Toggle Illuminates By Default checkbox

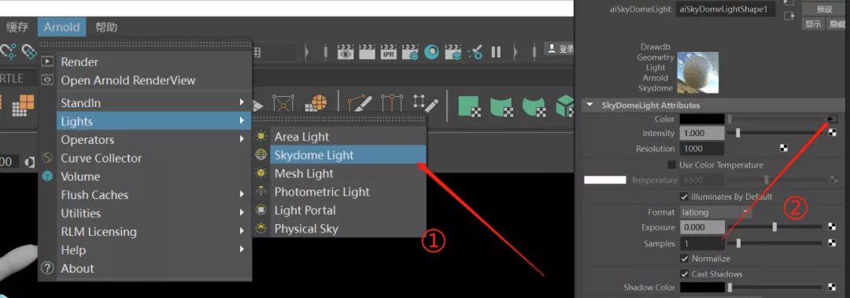(x=685, y=197)
